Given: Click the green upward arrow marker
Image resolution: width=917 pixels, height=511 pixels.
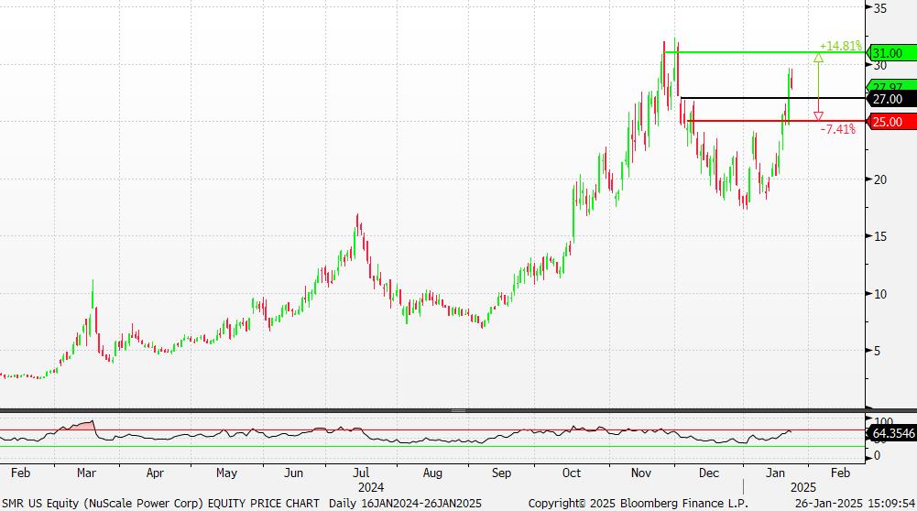Looking at the screenshot, I should click(818, 58).
